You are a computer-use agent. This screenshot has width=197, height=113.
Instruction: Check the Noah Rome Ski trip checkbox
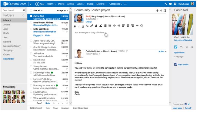pos(31,60)
